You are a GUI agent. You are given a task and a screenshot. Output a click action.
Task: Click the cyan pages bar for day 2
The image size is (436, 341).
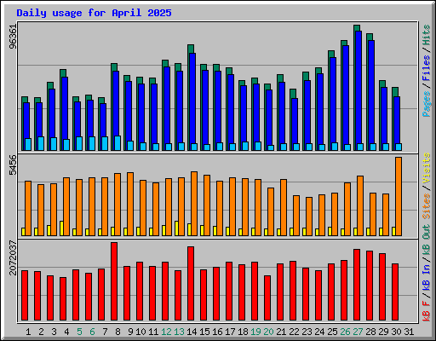[x=41, y=143]
